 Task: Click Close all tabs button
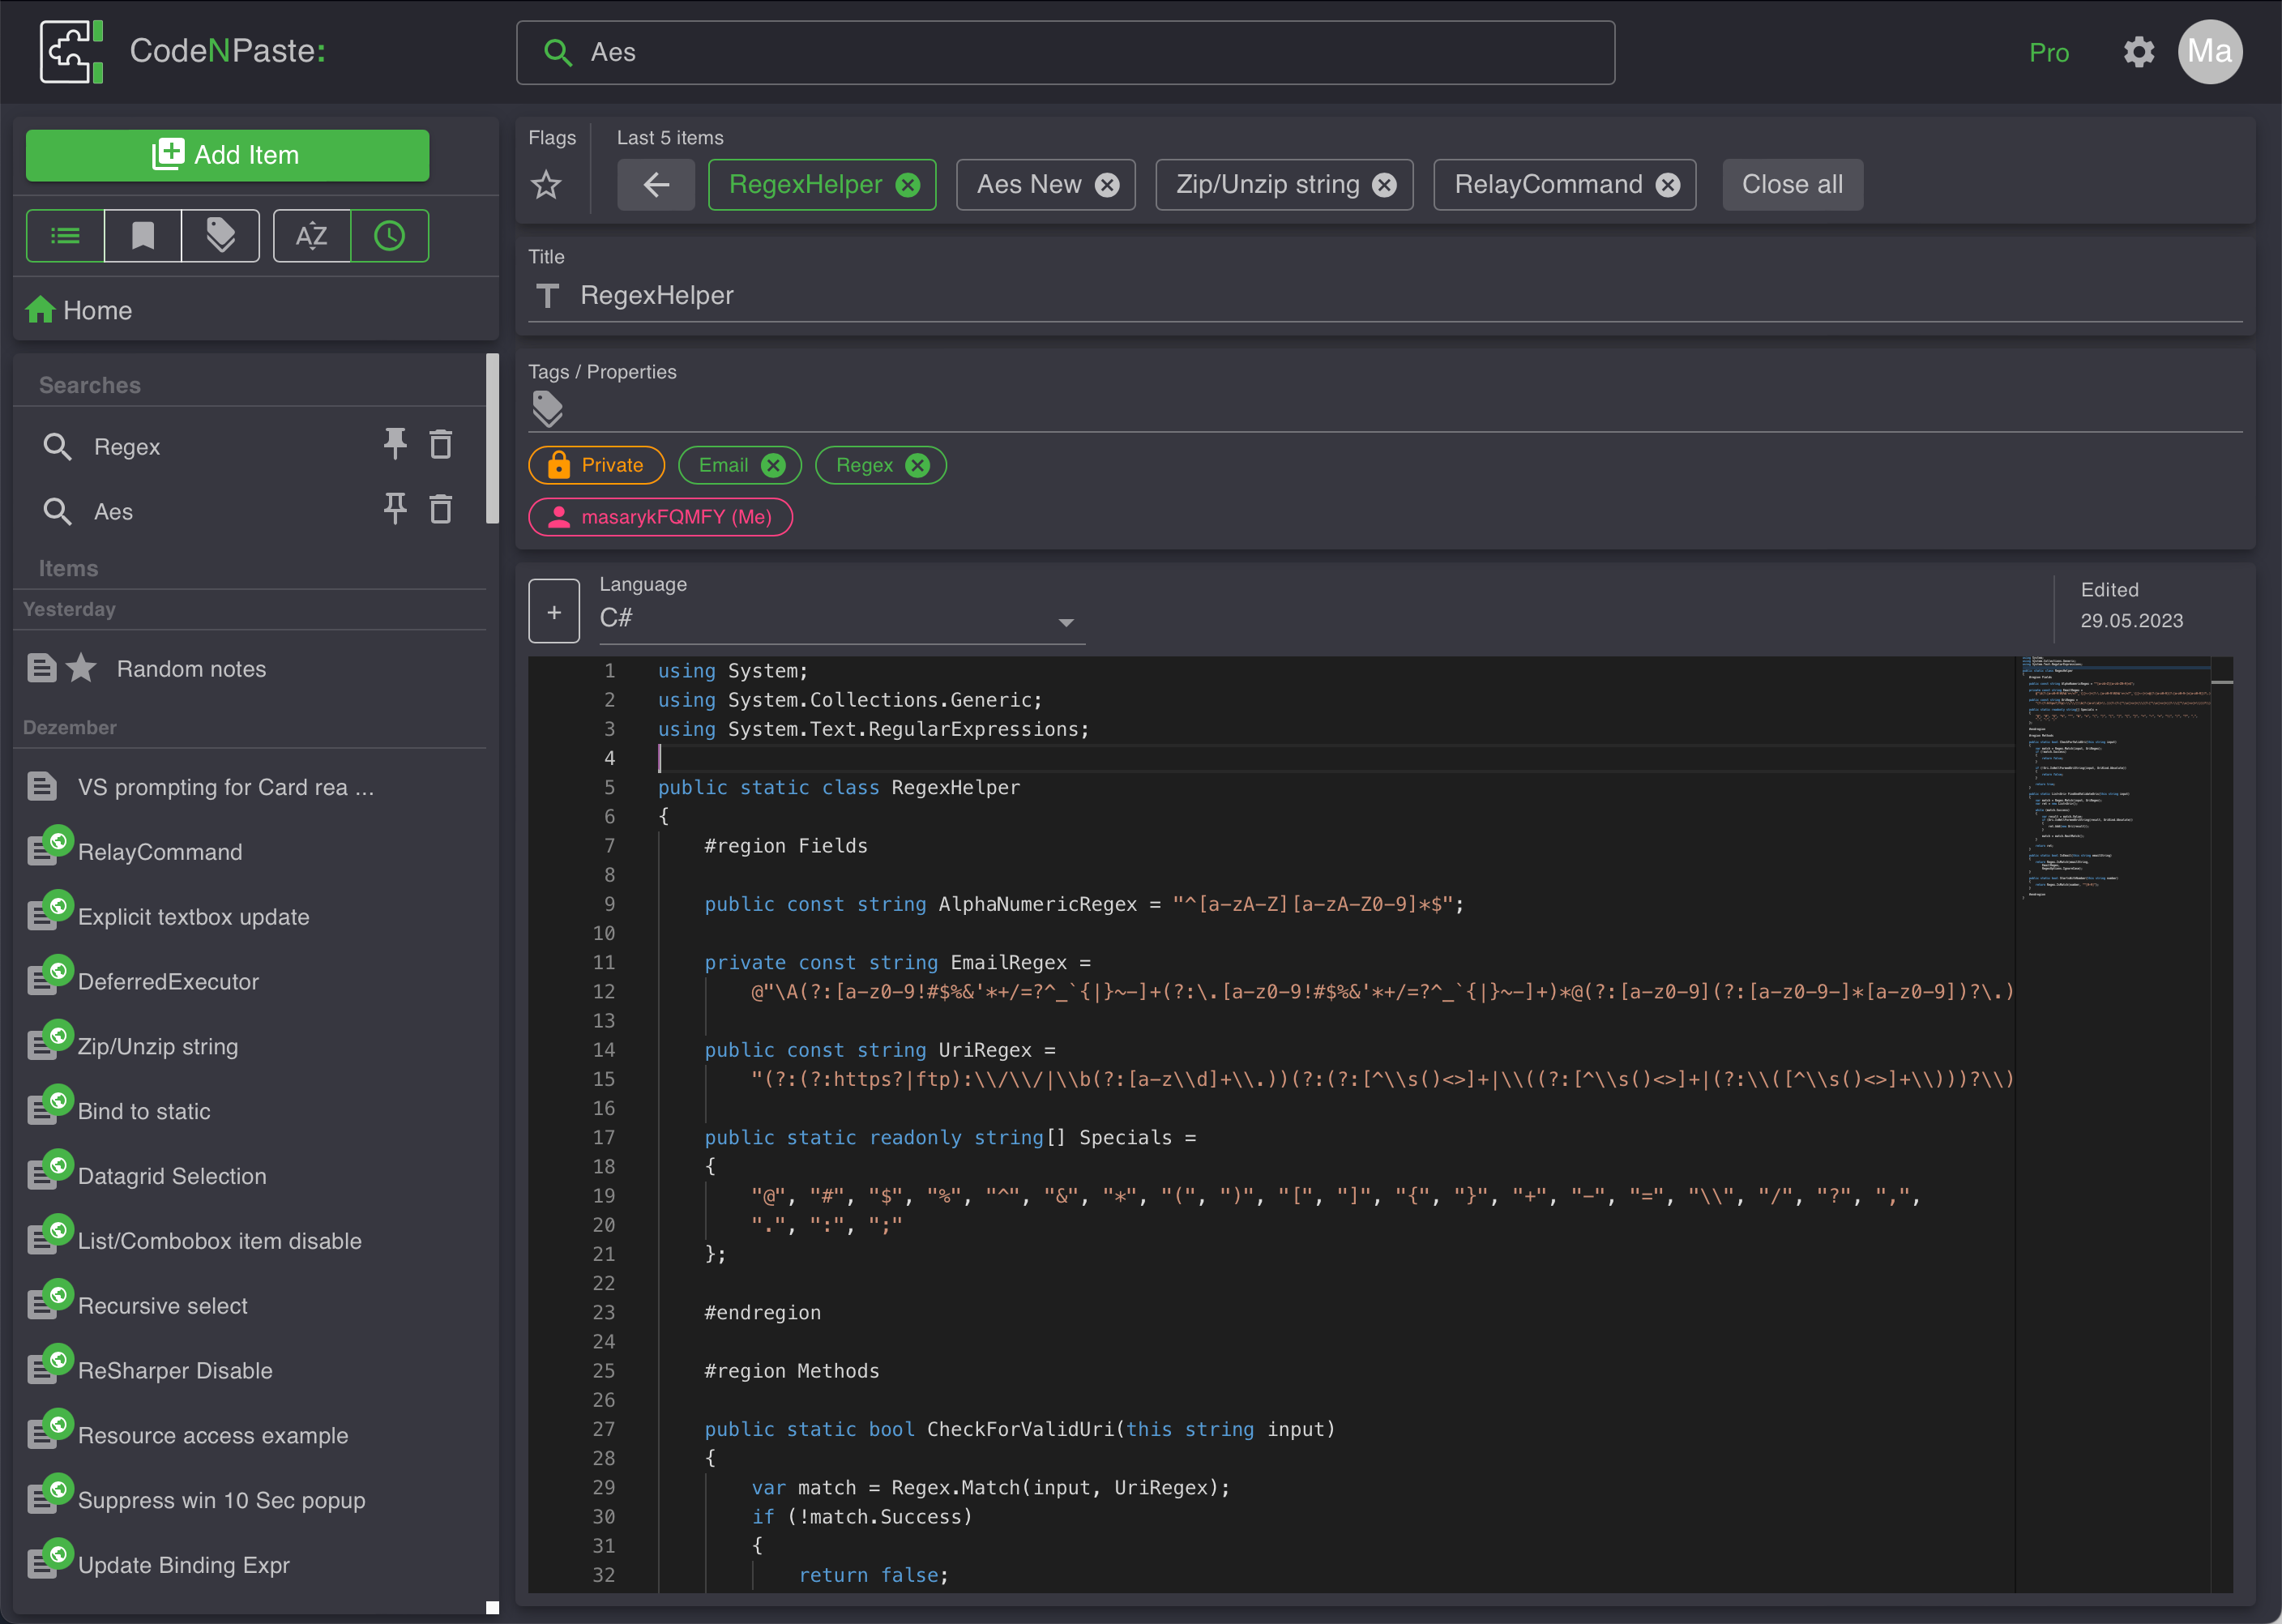1792,183
